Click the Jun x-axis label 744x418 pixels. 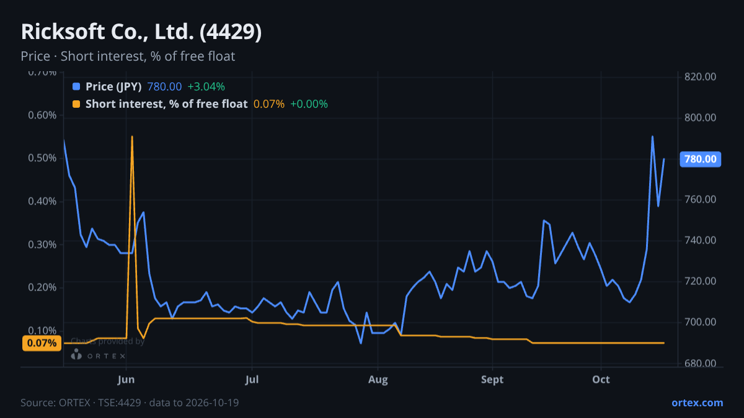click(126, 379)
